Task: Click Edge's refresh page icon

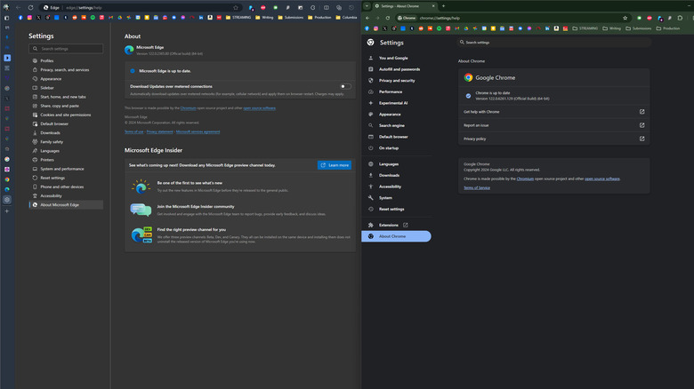Action: [x=31, y=7]
